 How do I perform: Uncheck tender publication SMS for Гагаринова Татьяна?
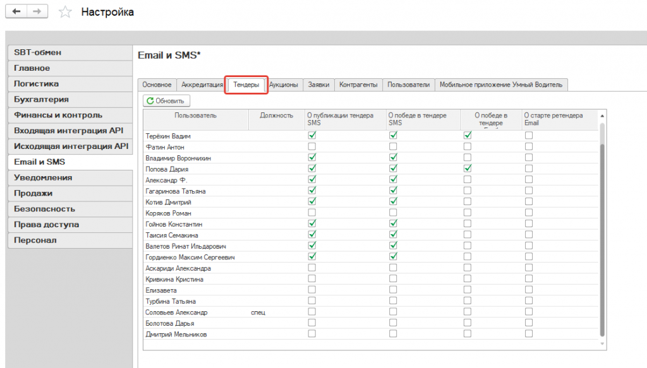click(312, 191)
